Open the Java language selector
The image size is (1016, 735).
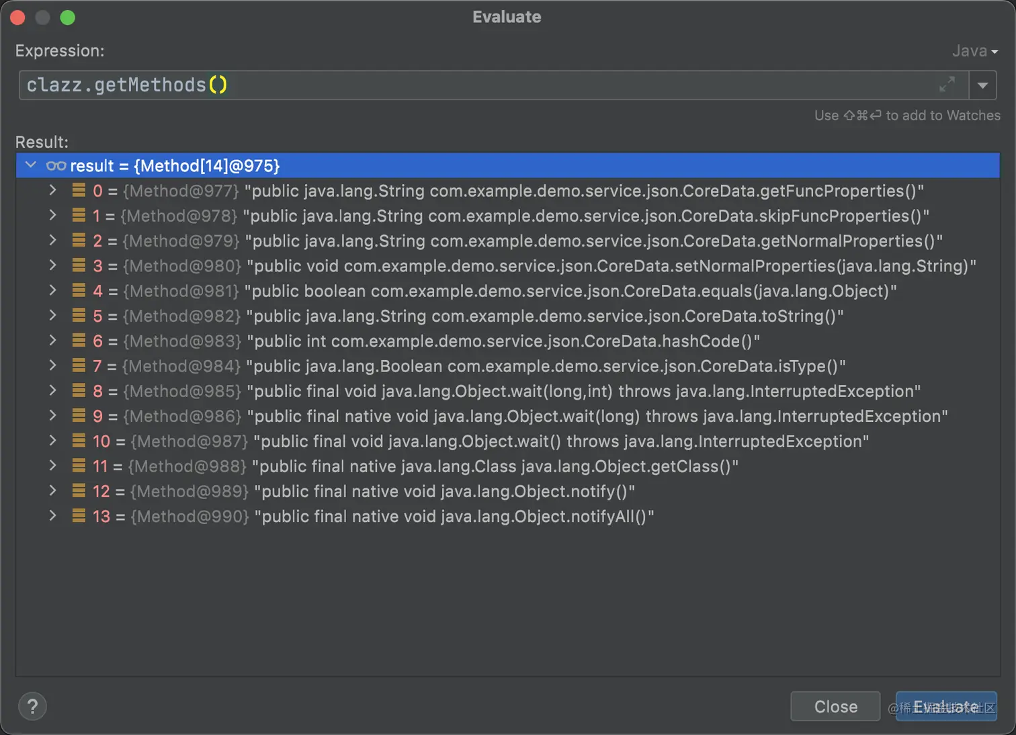click(974, 51)
